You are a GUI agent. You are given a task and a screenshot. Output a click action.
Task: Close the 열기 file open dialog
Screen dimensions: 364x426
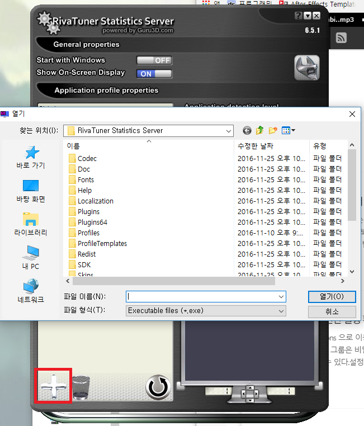click(352, 114)
